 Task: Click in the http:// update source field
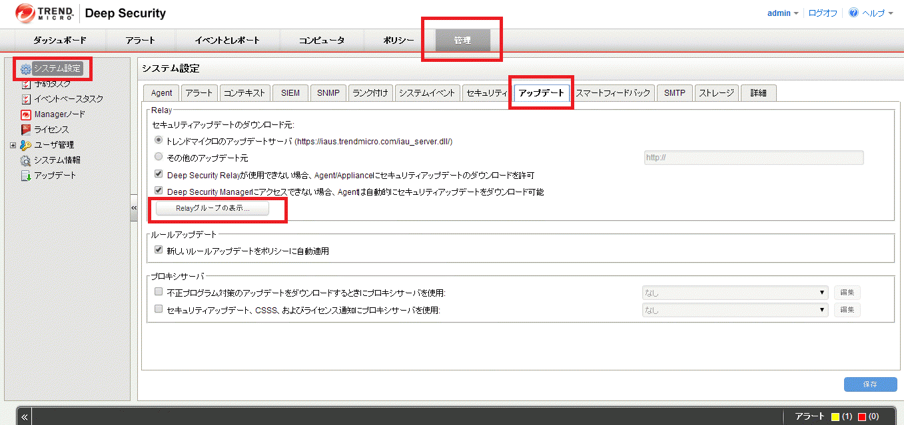click(x=753, y=158)
